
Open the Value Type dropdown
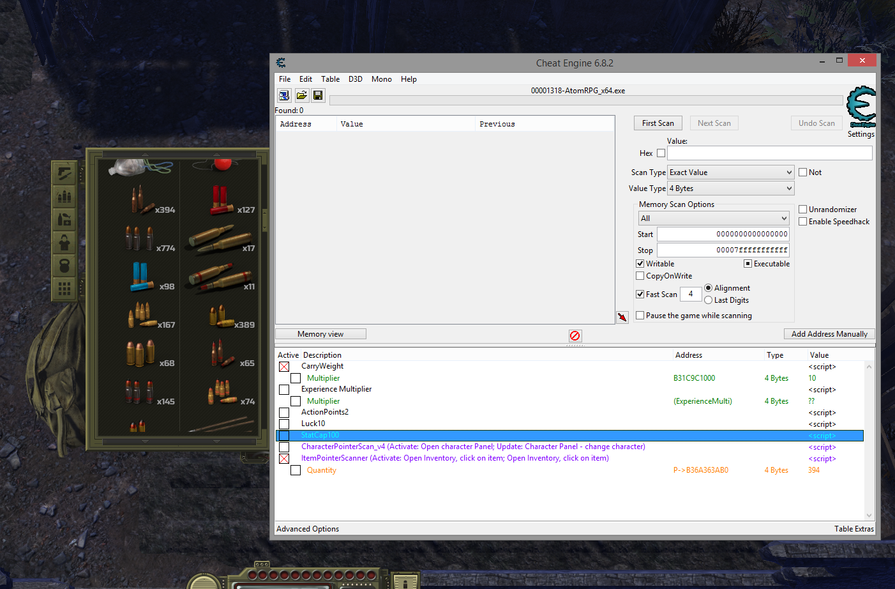click(731, 188)
